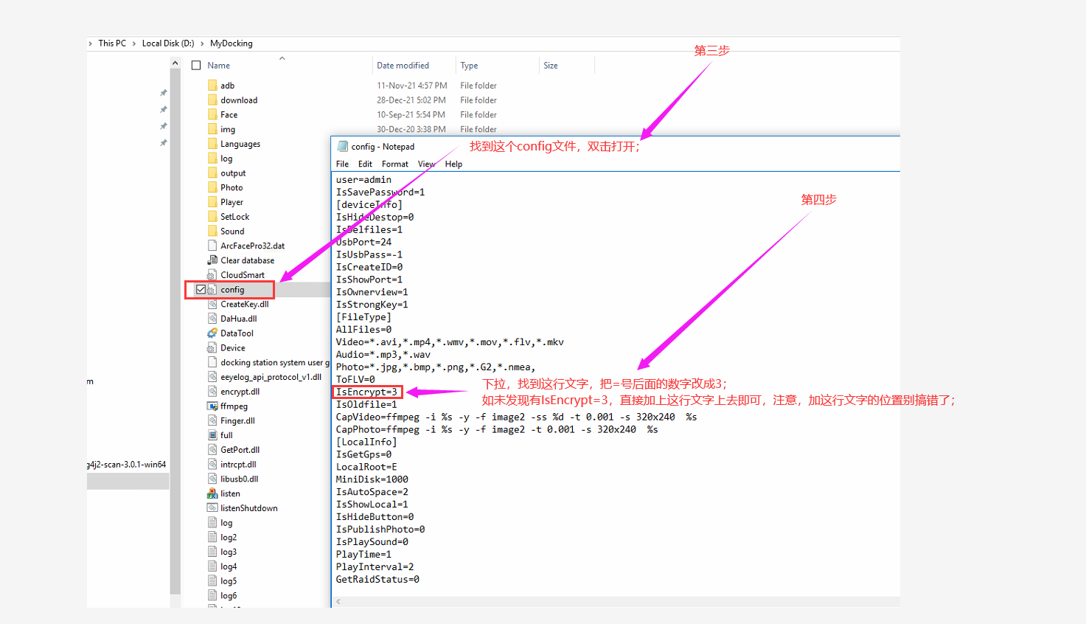The height and width of the screenshot is (624, 1086).
Task: Expand the chevron after Local Disk (D:)
Action: (x=202, y=44)
